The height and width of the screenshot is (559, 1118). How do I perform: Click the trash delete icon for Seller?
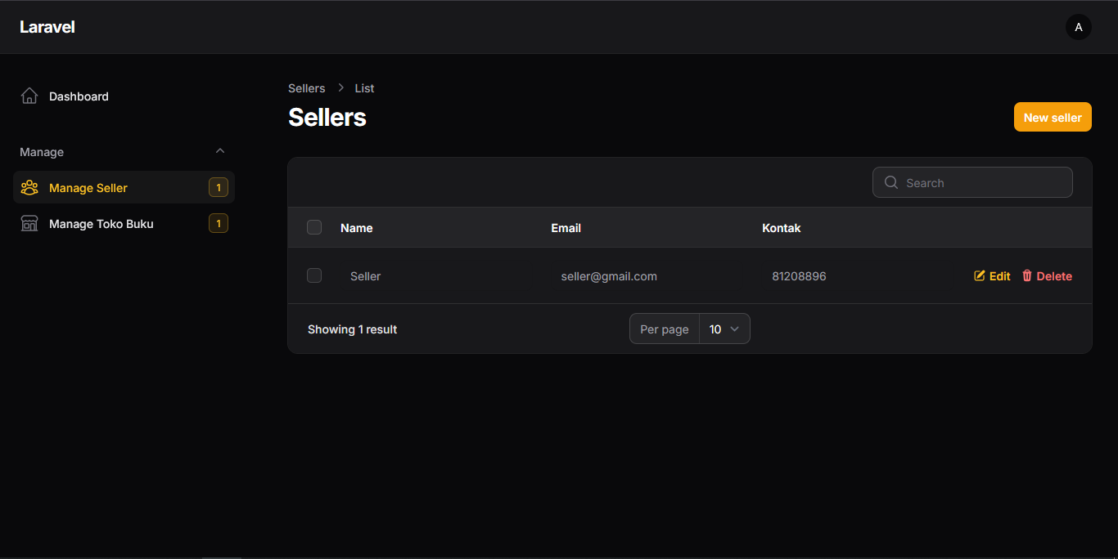point(1027,276)
